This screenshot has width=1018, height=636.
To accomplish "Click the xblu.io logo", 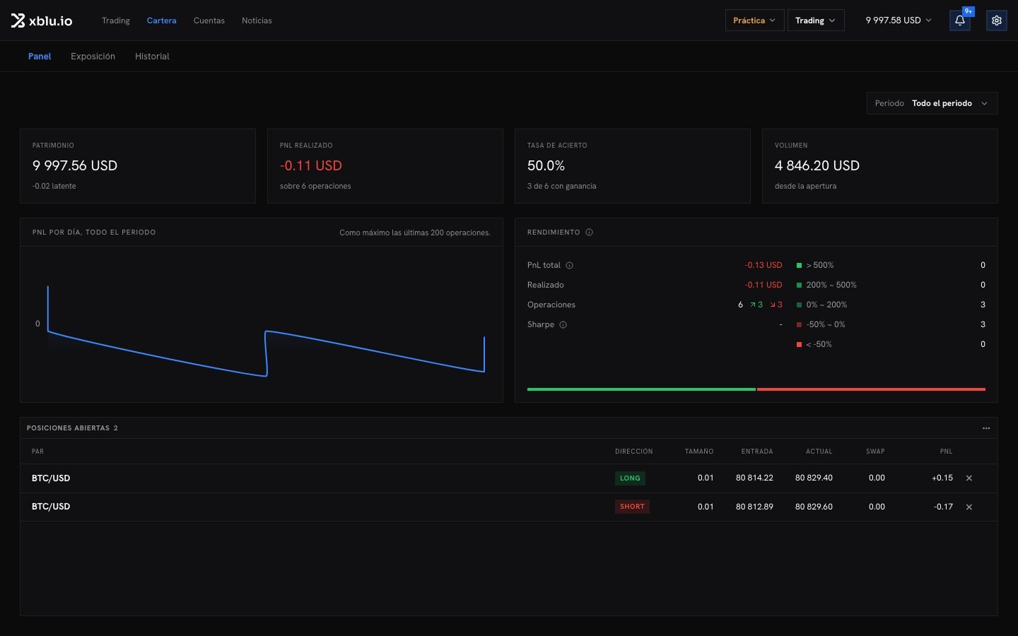I will click(x=42, y=20).
